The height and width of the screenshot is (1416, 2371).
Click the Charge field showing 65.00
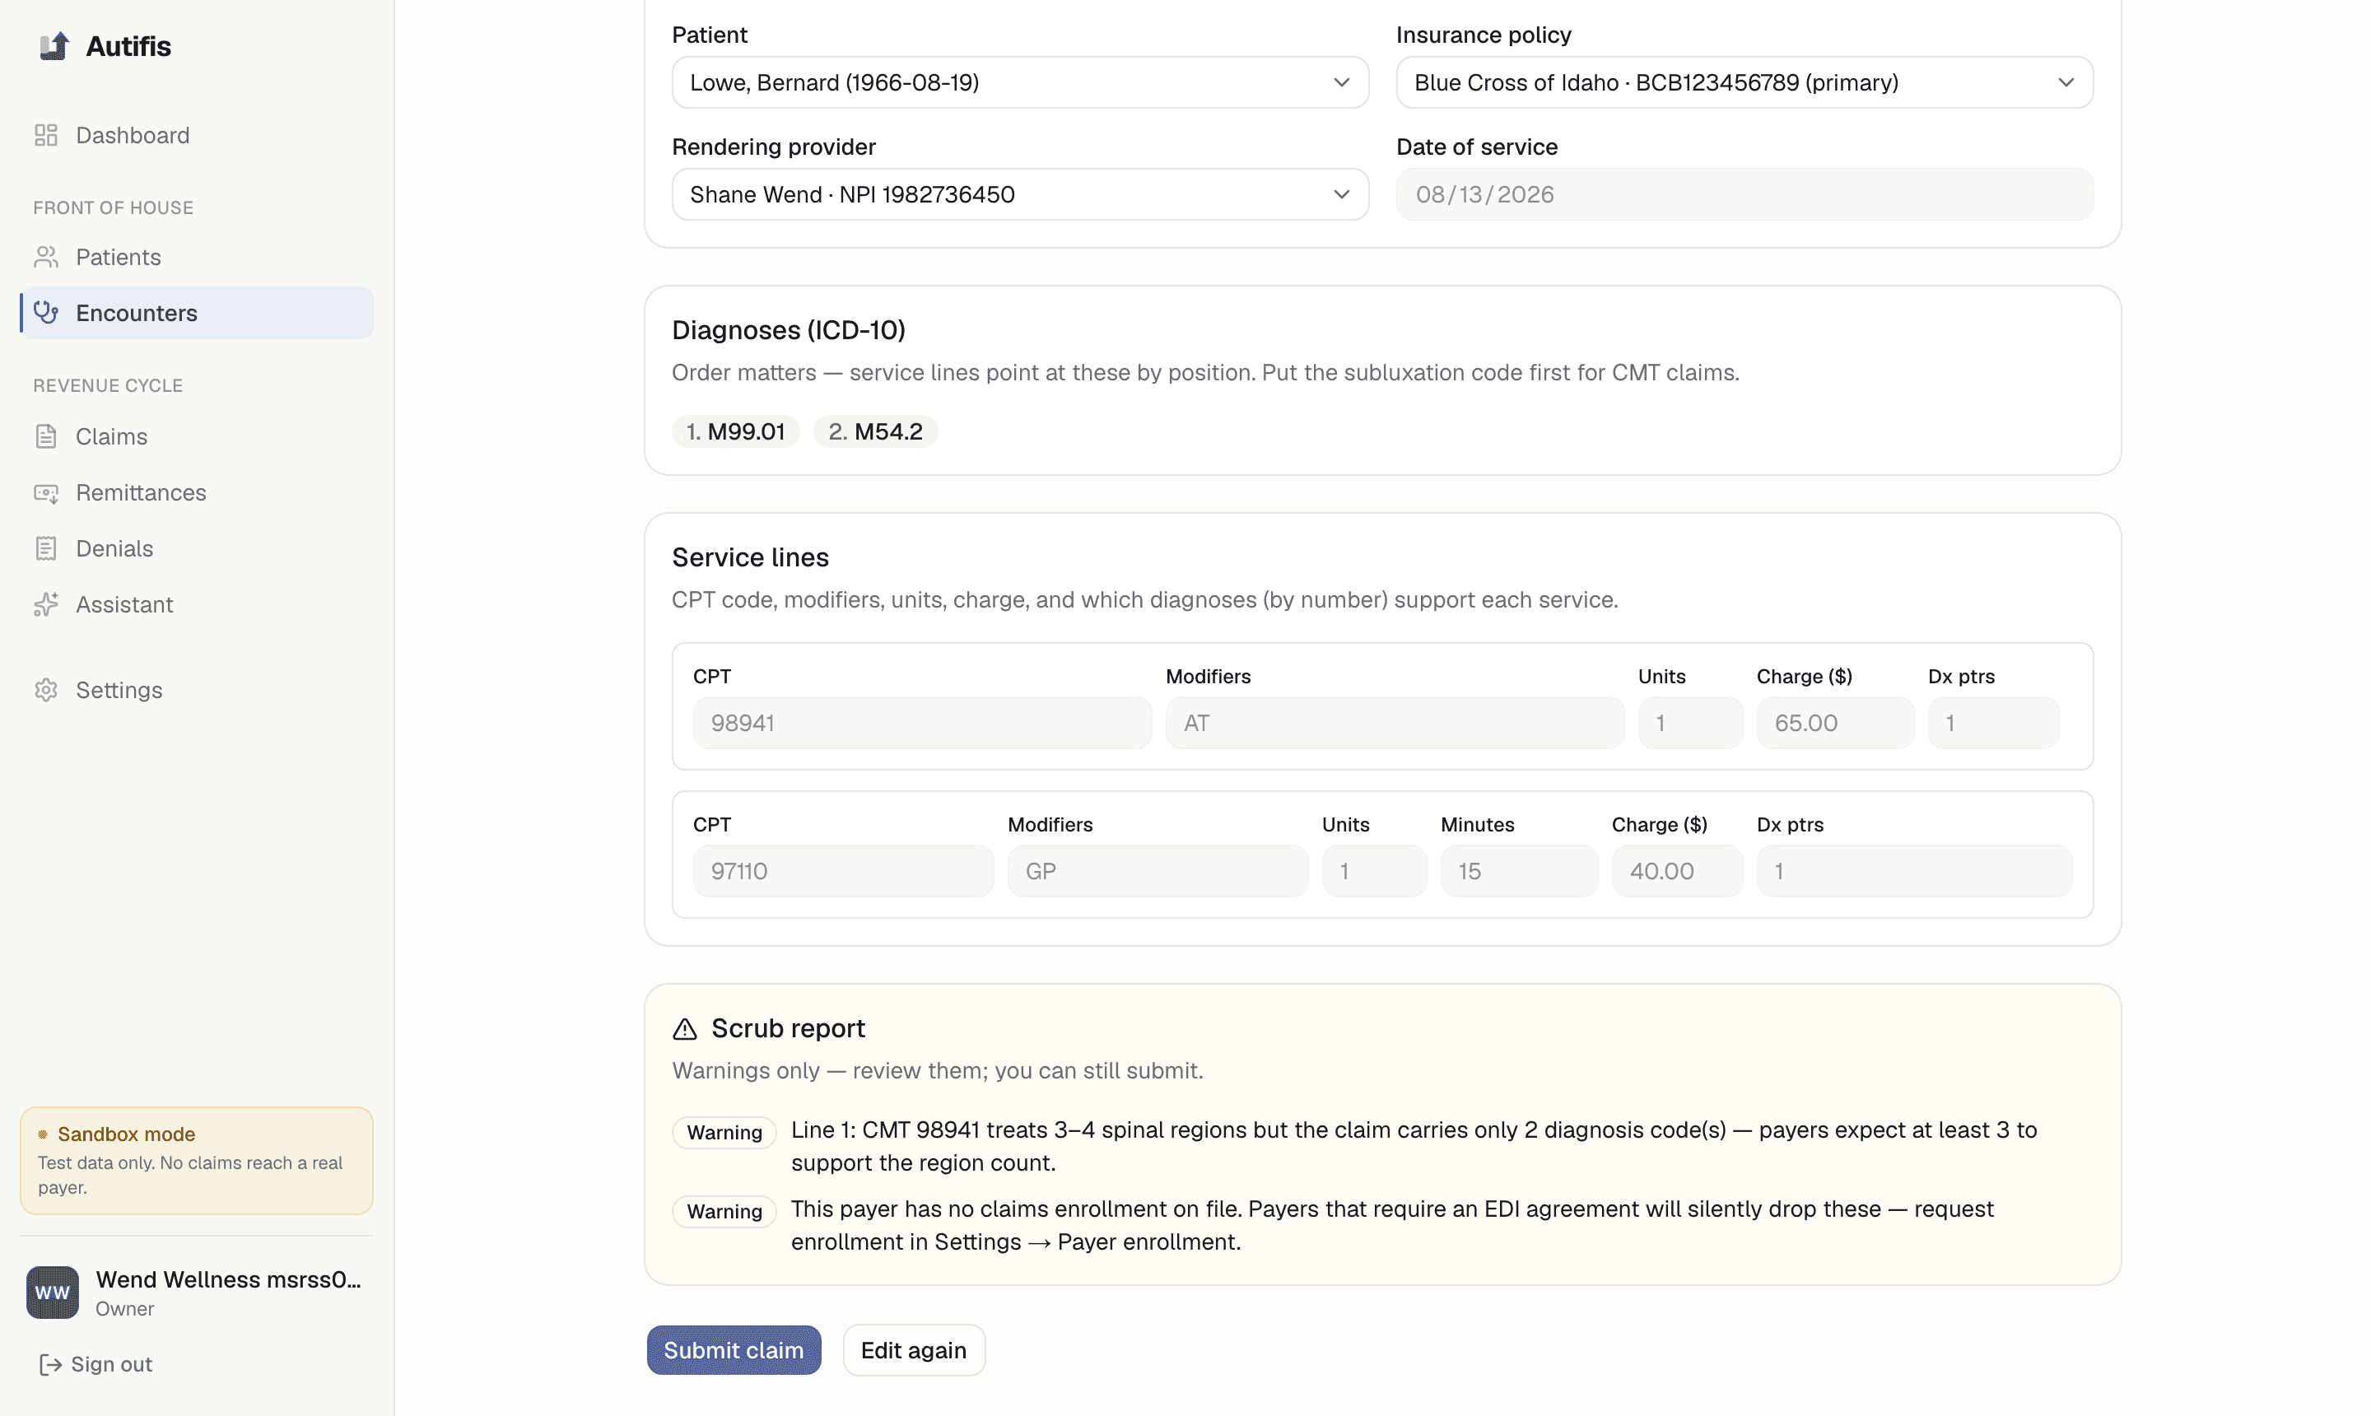(x=1834, y=724)
